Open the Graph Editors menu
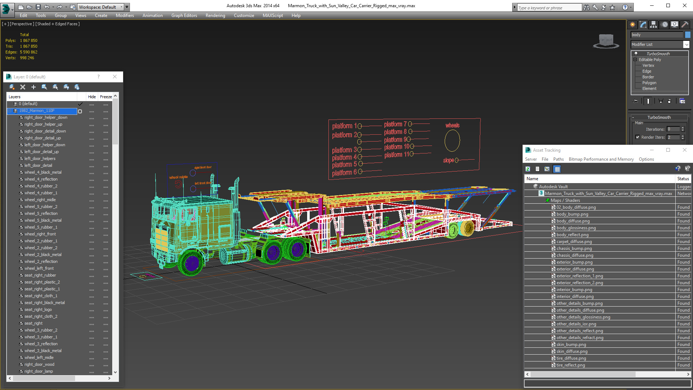 click(184, 16)
